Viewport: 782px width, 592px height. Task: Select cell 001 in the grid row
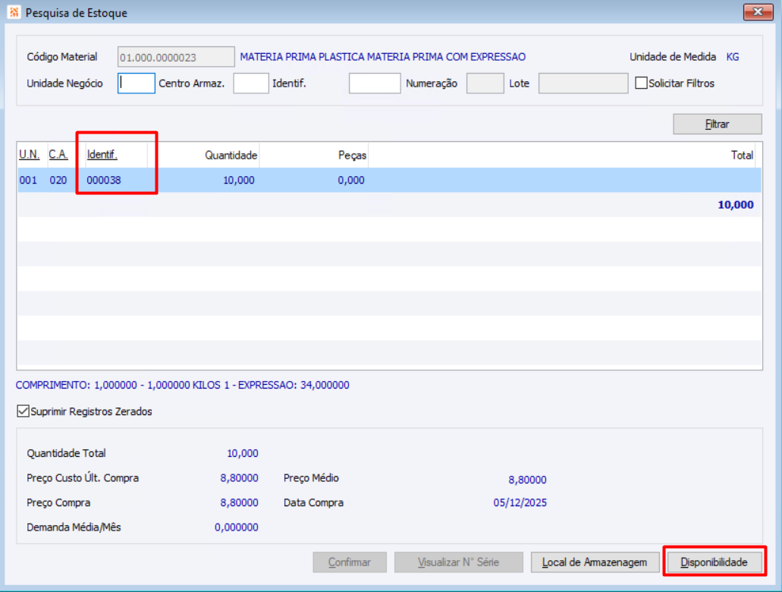(x=28, y=180)
